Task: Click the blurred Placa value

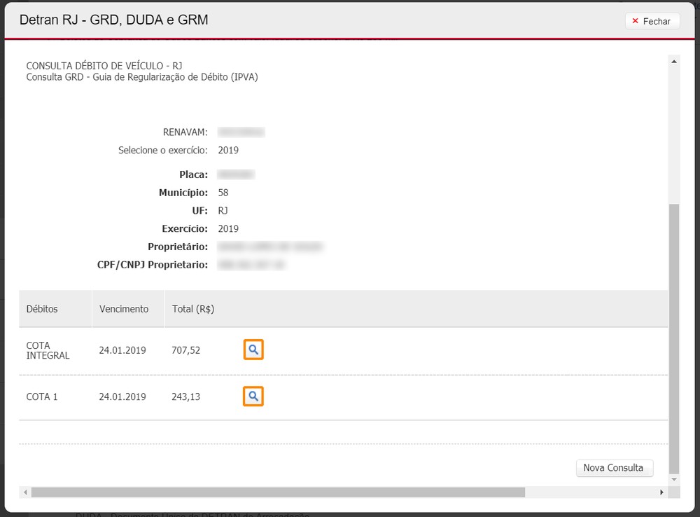Action: [236, 174]
